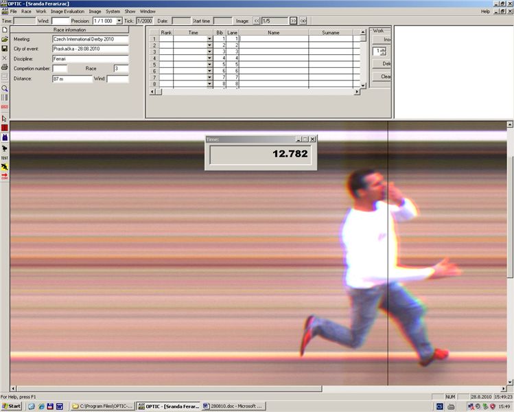Open C:\Program Files\OPTIC folder taskbar button
The height and width of the screenshot is (412, 514).
(x=103, y=406)
